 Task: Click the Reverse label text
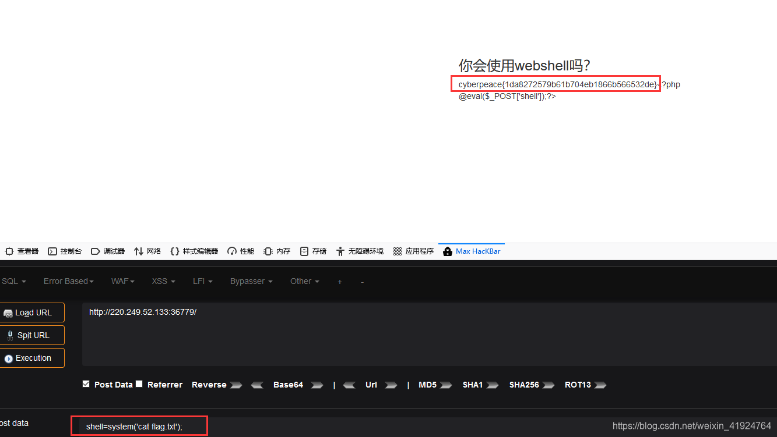pyautogui.click(x=209, y=385)
